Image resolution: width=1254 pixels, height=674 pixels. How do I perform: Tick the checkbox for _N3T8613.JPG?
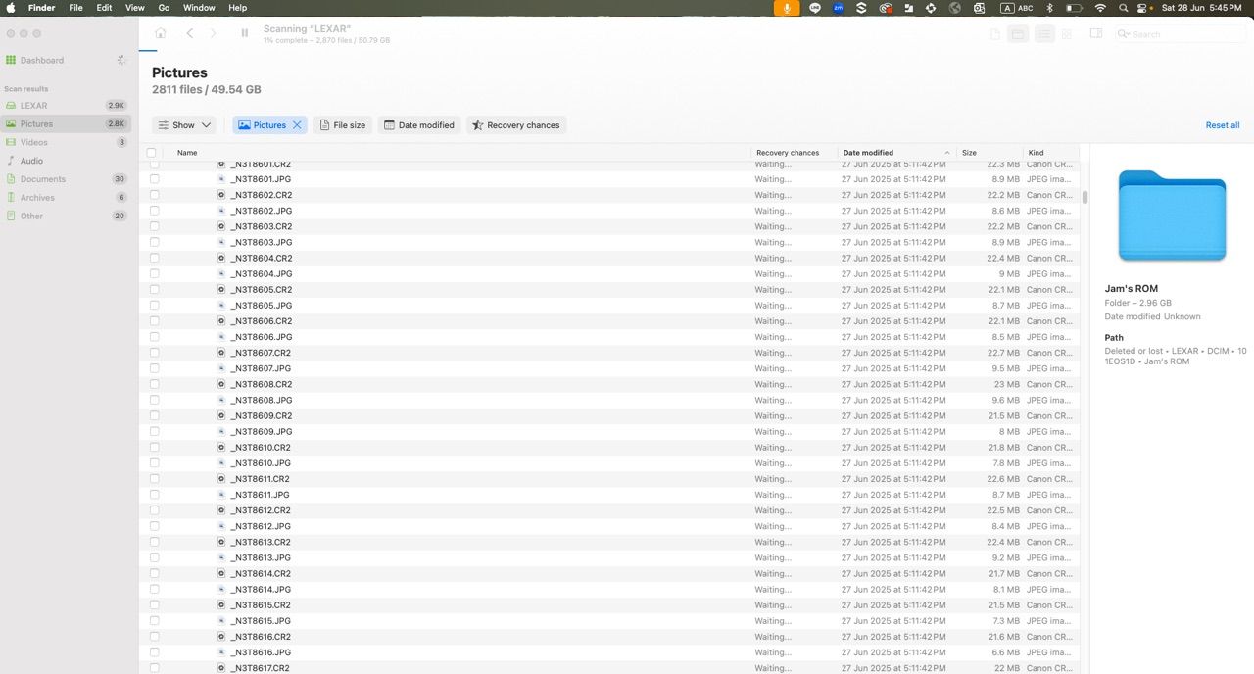coord(154,557)
